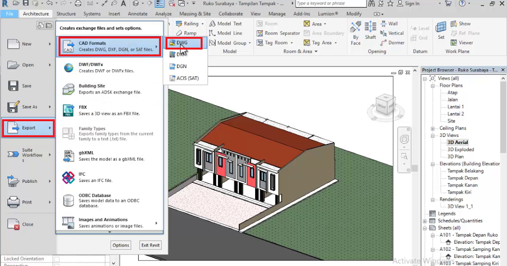Choose ODBC Database export option
Screen dimensions: 507x266
[x=109, y=200]
